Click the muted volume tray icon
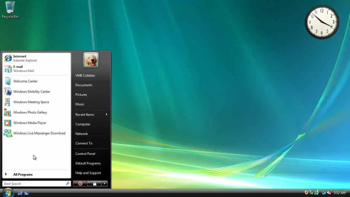Viewport: 350px width, 197px height. pyautogui.click(x=329, y=193)
